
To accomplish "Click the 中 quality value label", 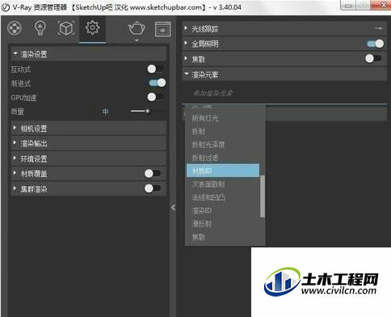I will coord(106,112).
